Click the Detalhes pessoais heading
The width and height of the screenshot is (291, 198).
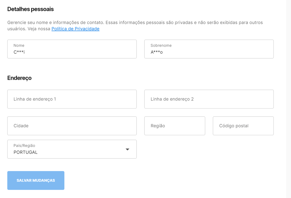30,9
